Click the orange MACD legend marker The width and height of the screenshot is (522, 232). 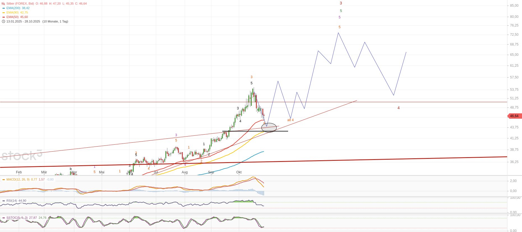[4, 180]
